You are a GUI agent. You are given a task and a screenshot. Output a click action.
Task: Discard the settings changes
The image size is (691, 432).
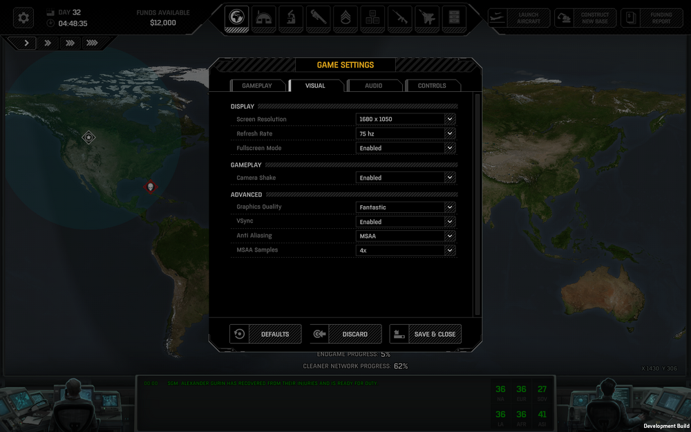tap(346, 334)
